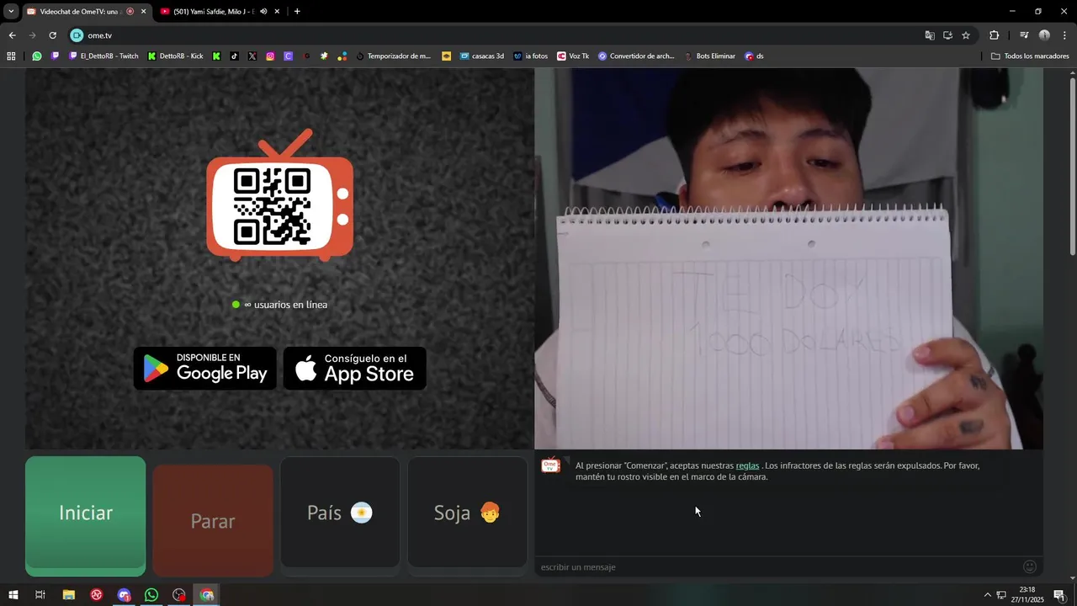View site information icon in address bar

77,35
